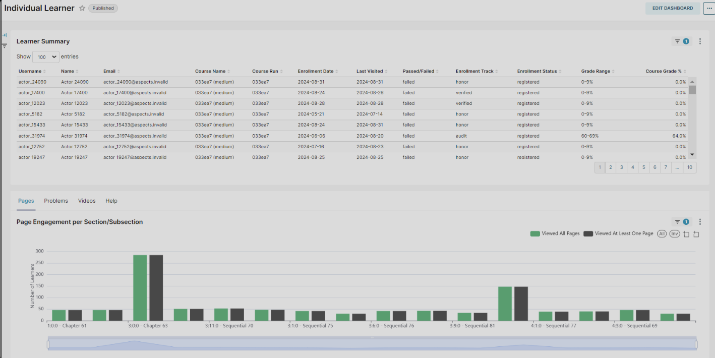Switch to the Problems tab

[56, 201]
